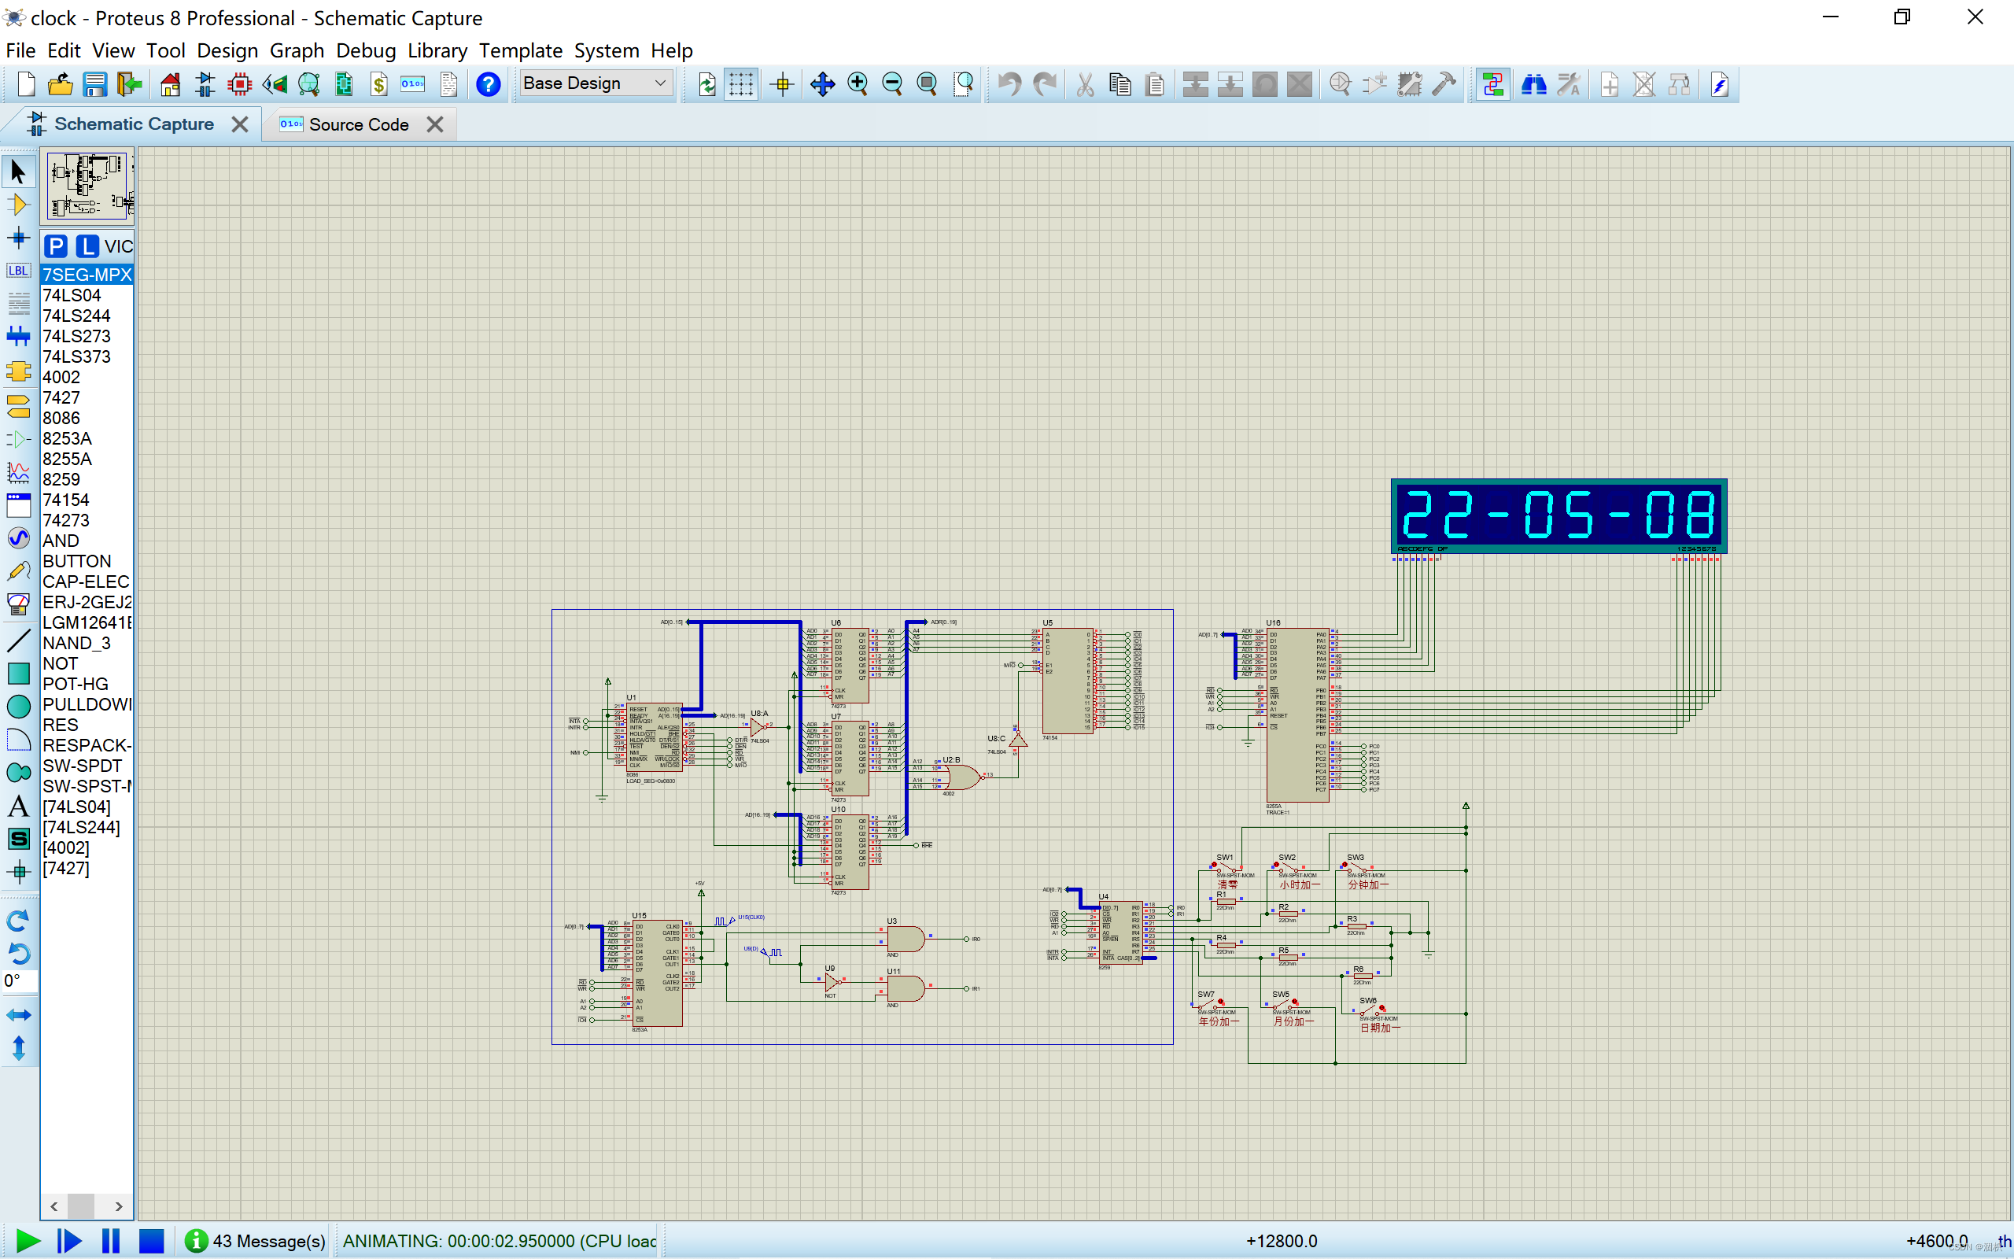This screenshot has height=1259, width=2014.
Task: Expand the Base Design dropdown
Action: tap(660, 83)
